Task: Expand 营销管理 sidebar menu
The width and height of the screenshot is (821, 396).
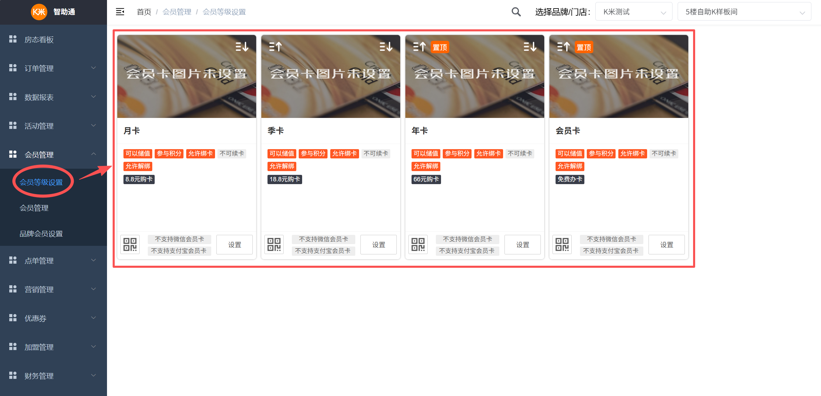Action: (x=53, y=289)
